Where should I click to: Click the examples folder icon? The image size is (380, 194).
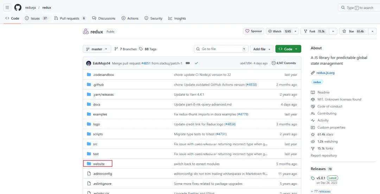click(x=89, y=114)
